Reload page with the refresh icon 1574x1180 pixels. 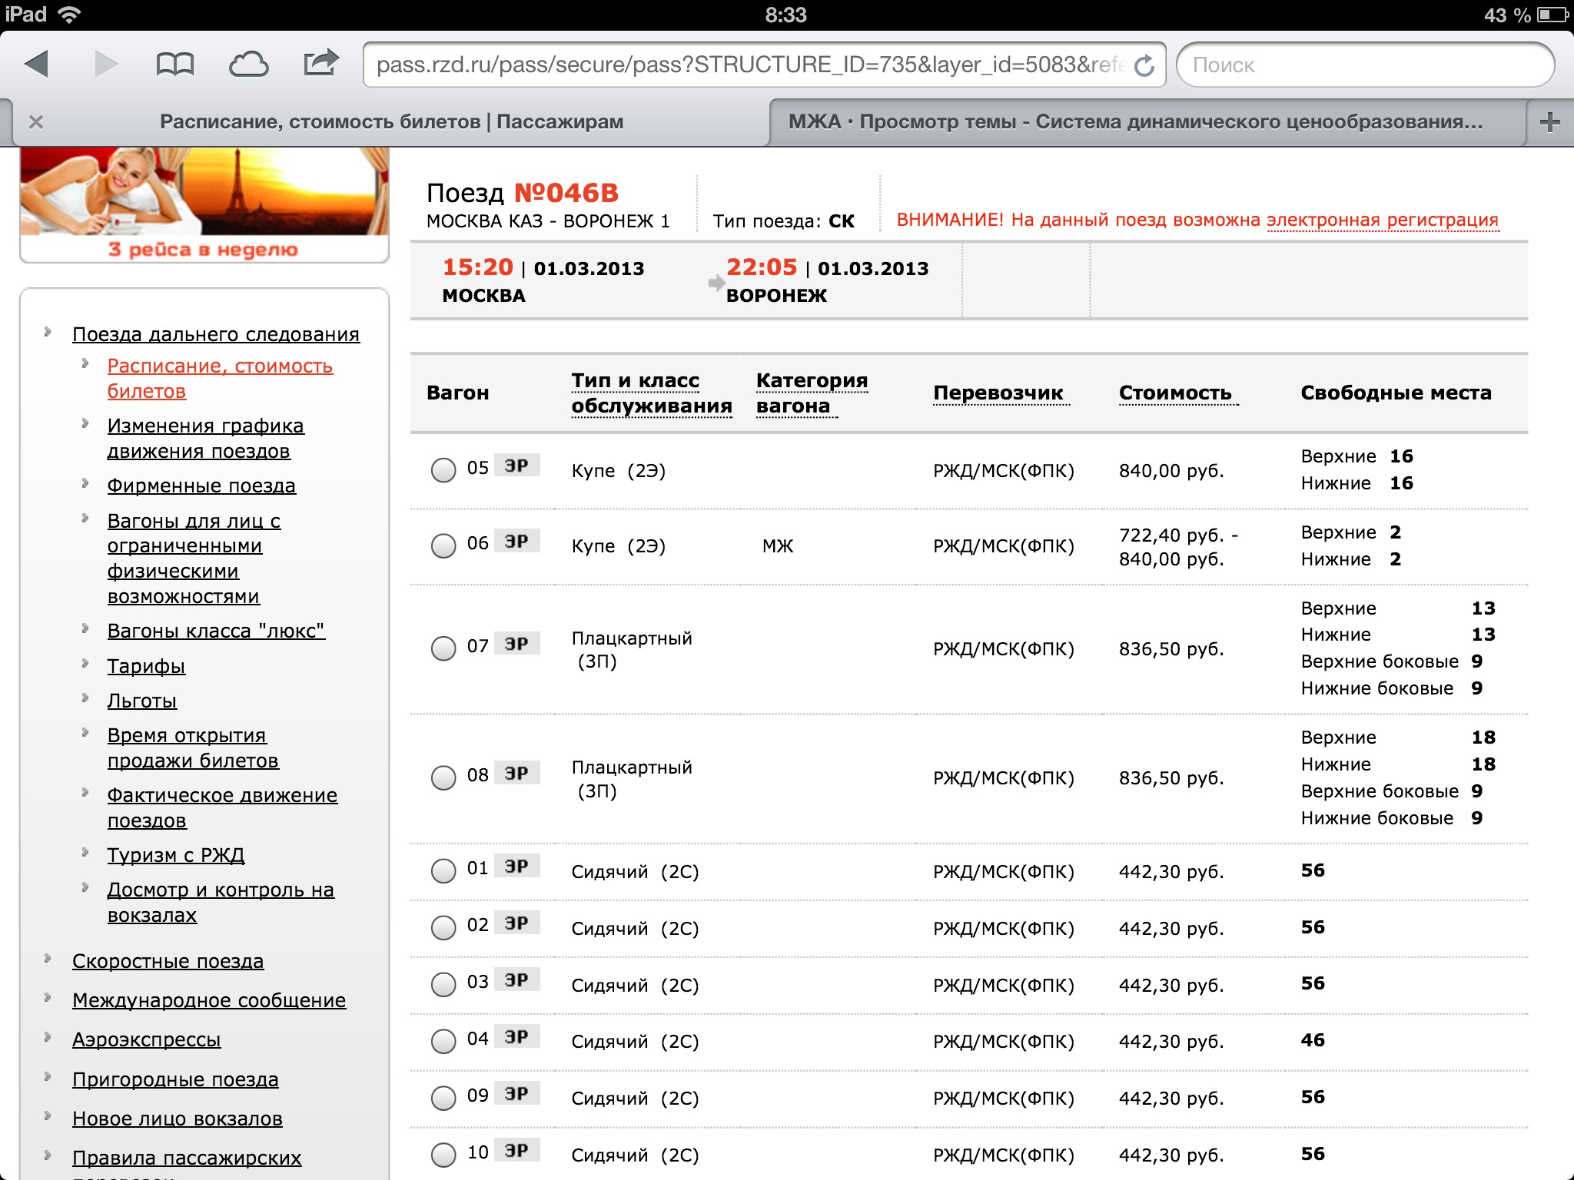pos(1144,66)
